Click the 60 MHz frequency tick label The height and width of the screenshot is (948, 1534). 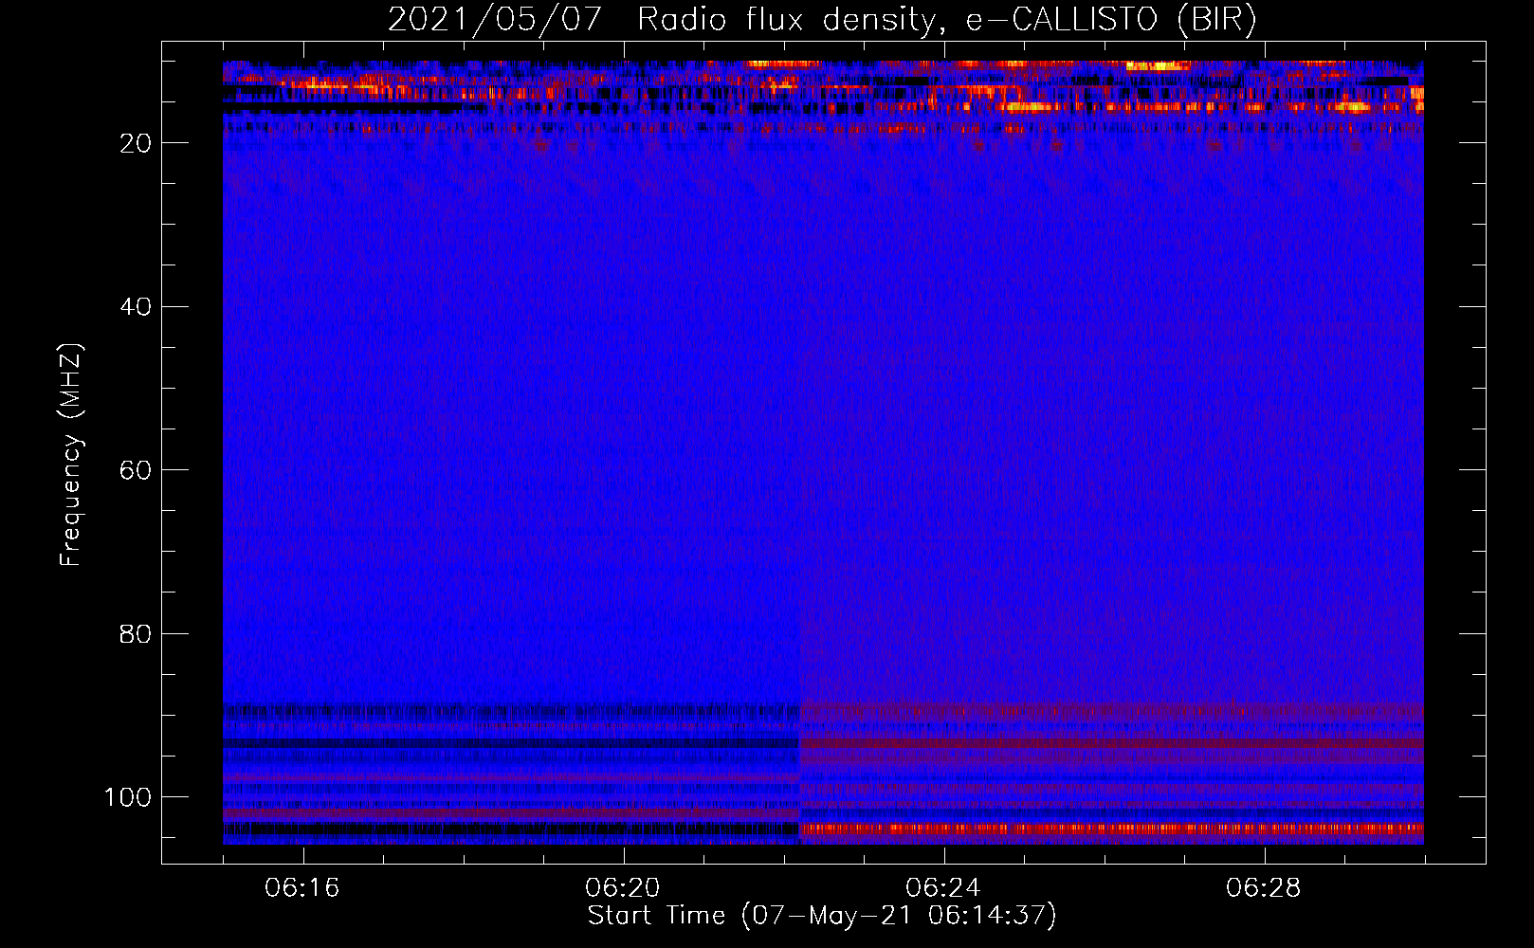[137, 470]
